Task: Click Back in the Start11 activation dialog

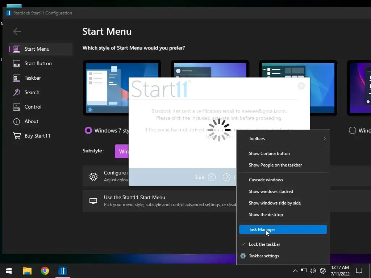Action: point(200,177)
